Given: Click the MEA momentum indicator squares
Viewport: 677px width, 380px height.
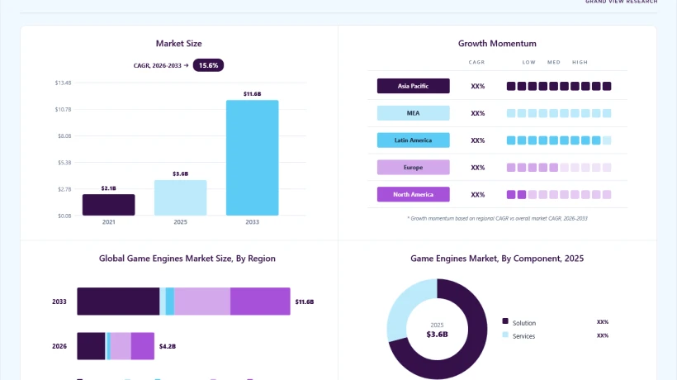Looking at the screenshot, I should 559,113.
